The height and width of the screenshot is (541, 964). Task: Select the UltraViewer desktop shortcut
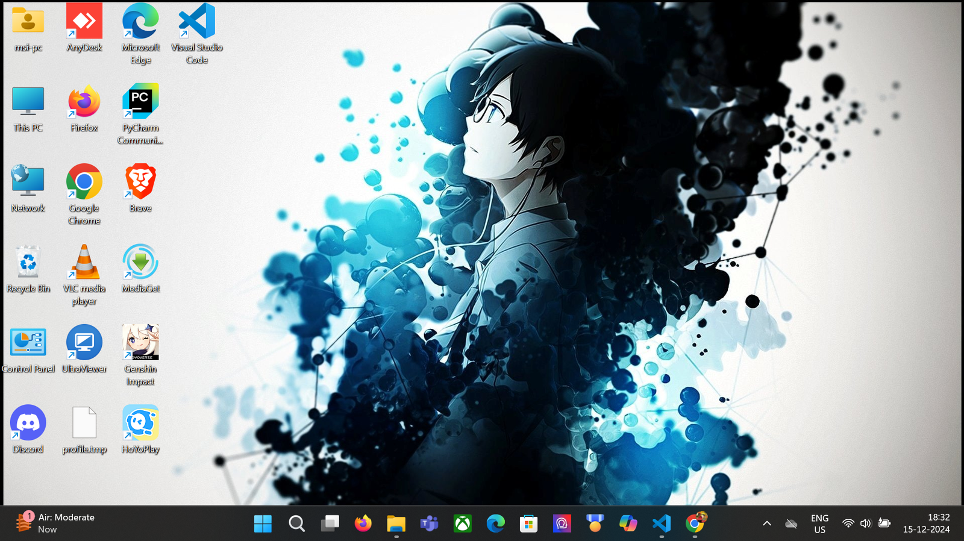point(84,350)
